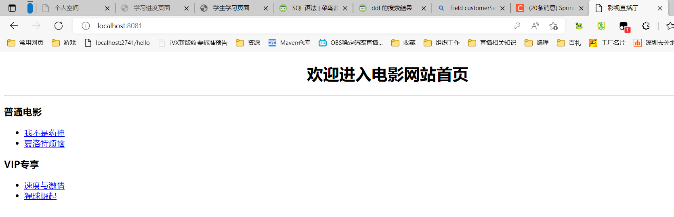Close the 学习进度页面 tab

[187, 8]
